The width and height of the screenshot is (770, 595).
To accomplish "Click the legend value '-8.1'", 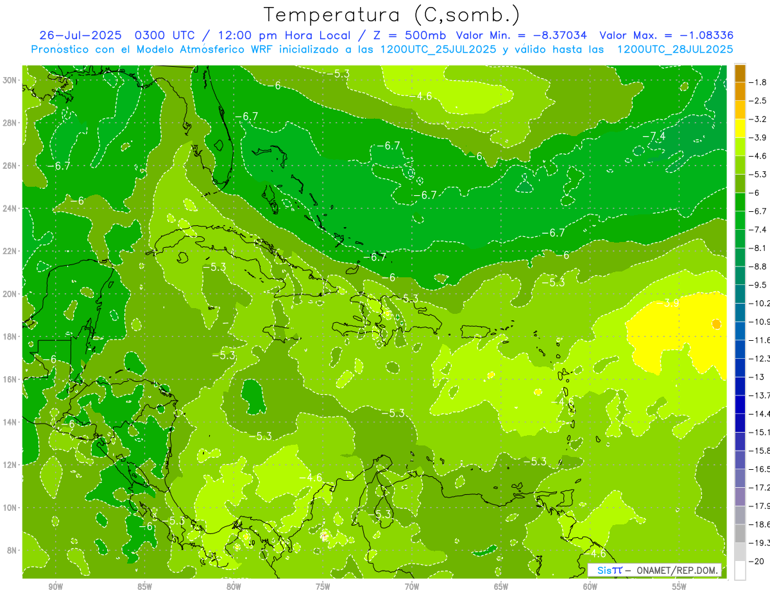I will [x=758, y=248].
